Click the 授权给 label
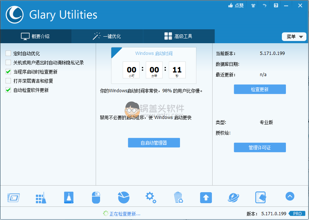This screenshot has height=220, width=309. click(x=223, y=133)
